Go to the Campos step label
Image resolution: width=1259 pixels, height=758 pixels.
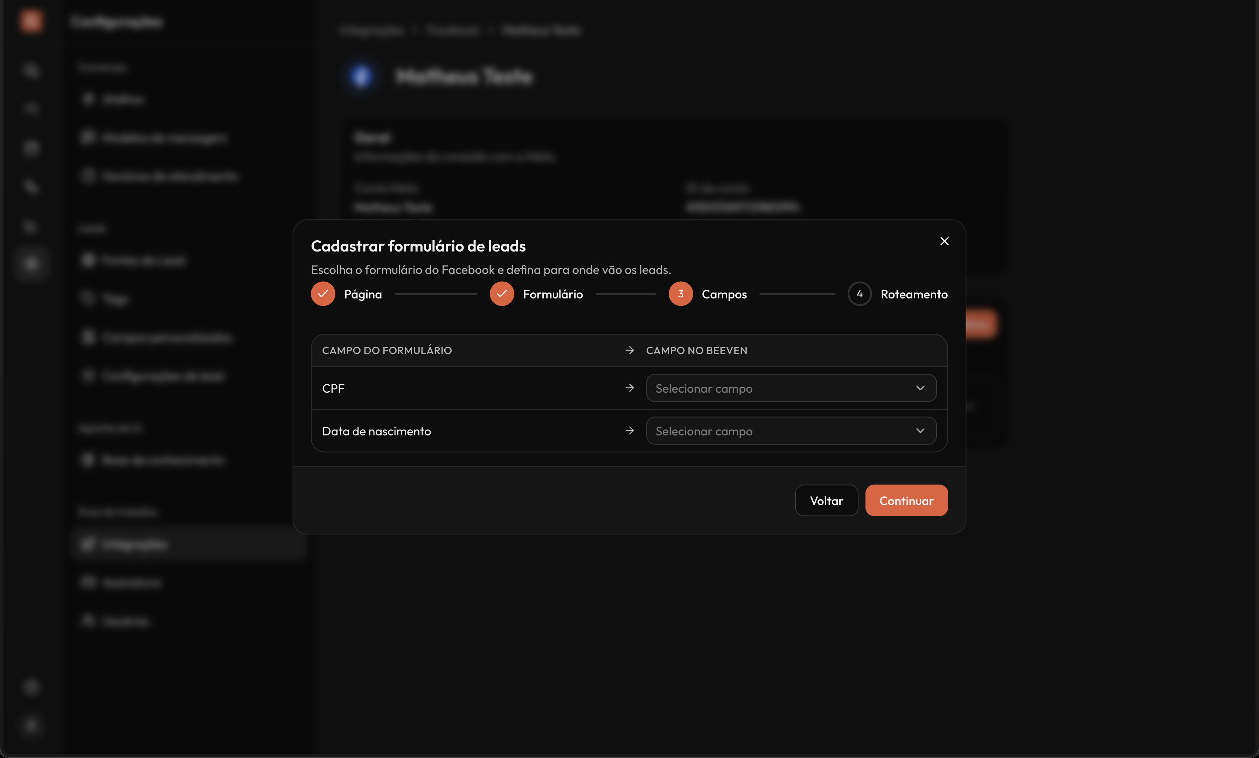[724, 294]
